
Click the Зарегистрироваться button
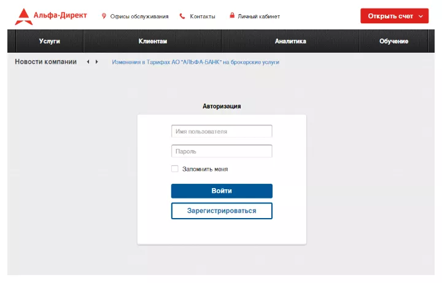[222, 211]
